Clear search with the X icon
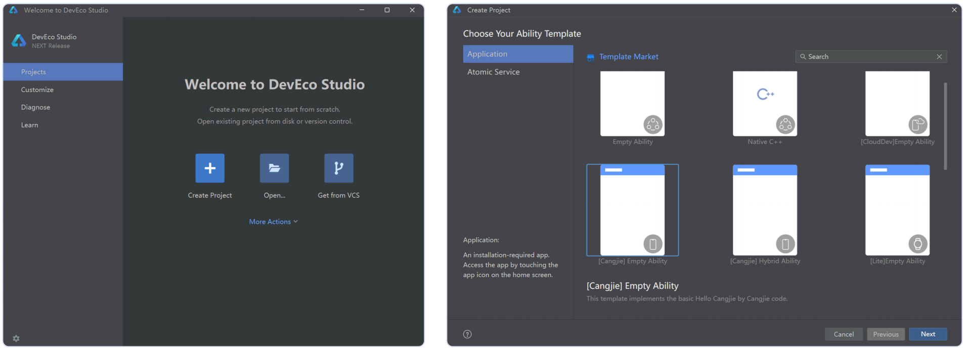 tap(939, 57)
